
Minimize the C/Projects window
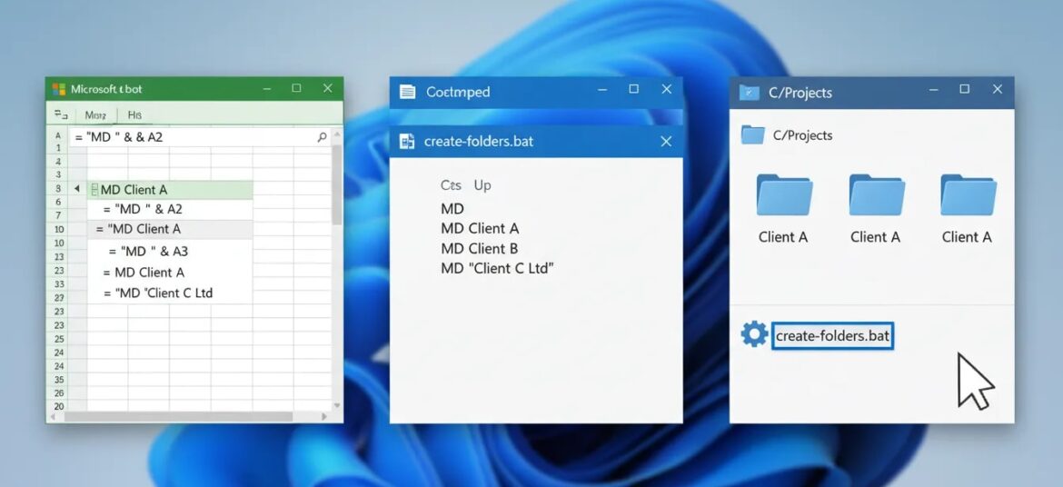coord(933,90)
